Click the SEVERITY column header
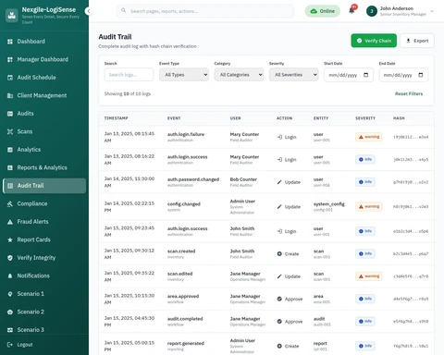Screen dimensions: 444x355 click(x=365, y=118)
